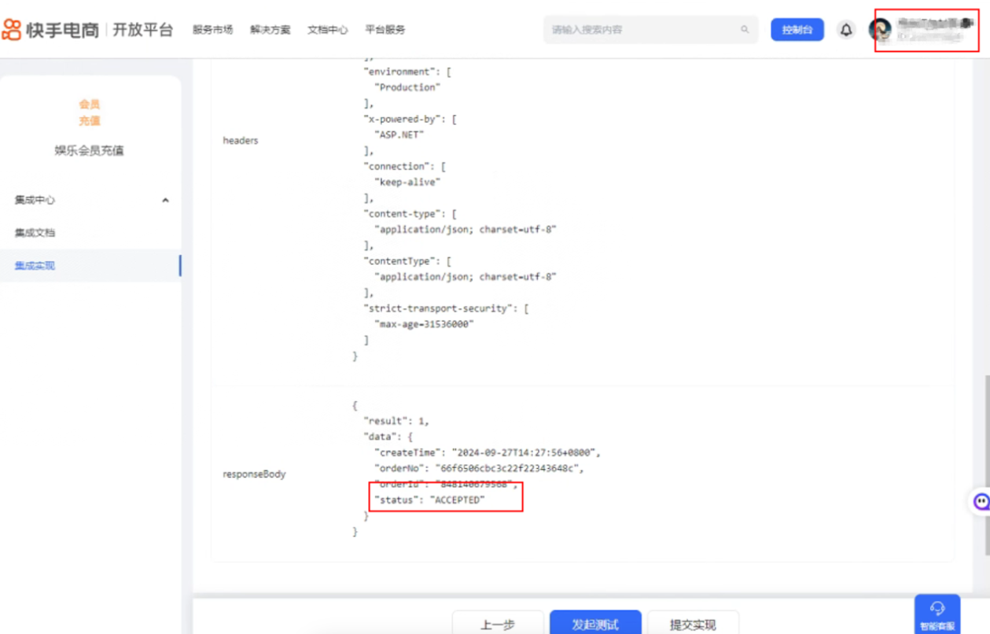This screenshot has width=990, height=634.
Task: Open 平台服务 in top navigation
Action: (385, 30)
